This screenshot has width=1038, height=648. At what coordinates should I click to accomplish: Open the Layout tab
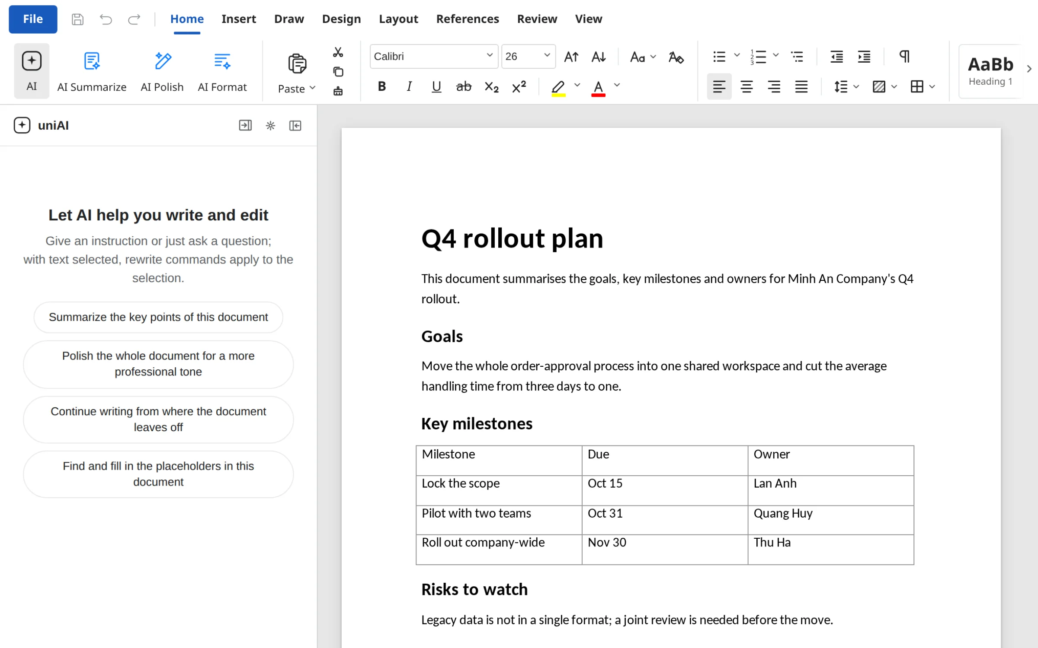pos(398,19)
